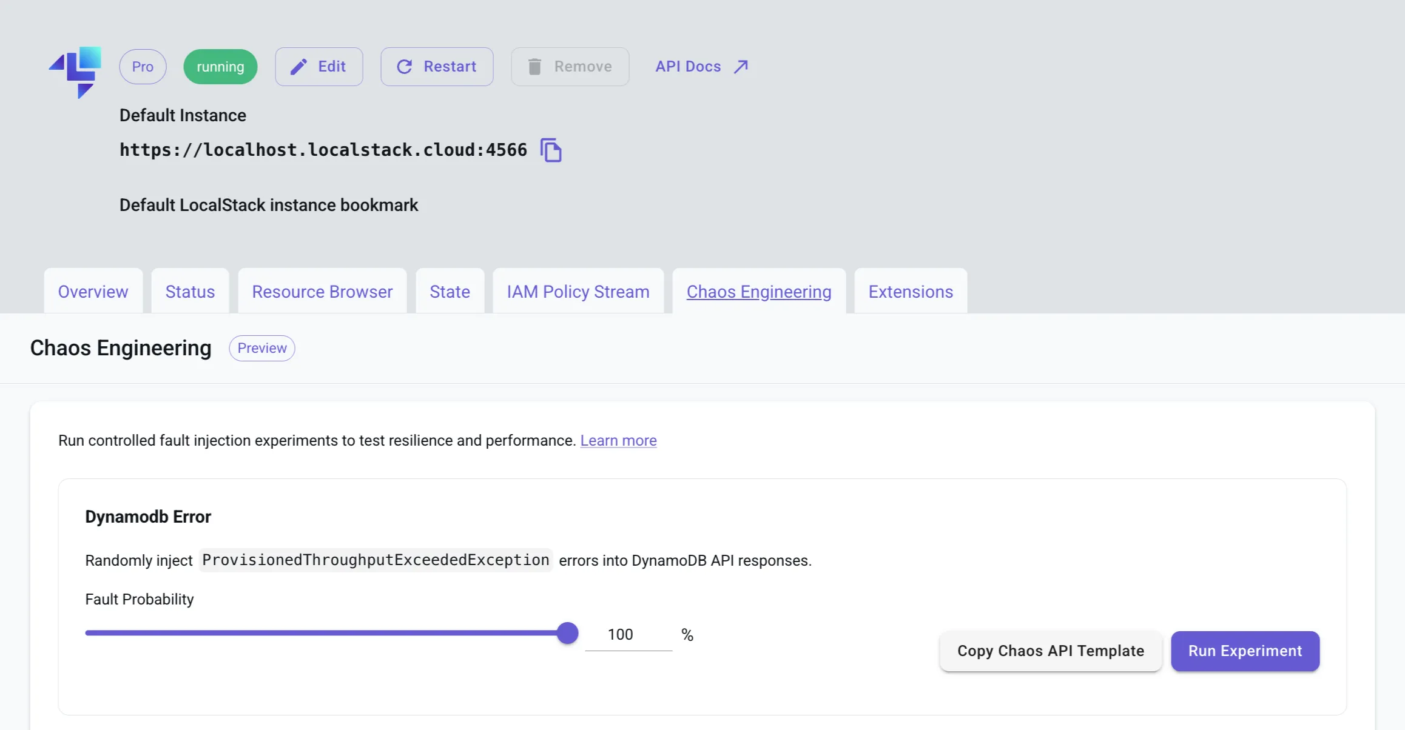The image size is (1405, 730).
Task: Click the Pro badge
Action: (143, 67)
